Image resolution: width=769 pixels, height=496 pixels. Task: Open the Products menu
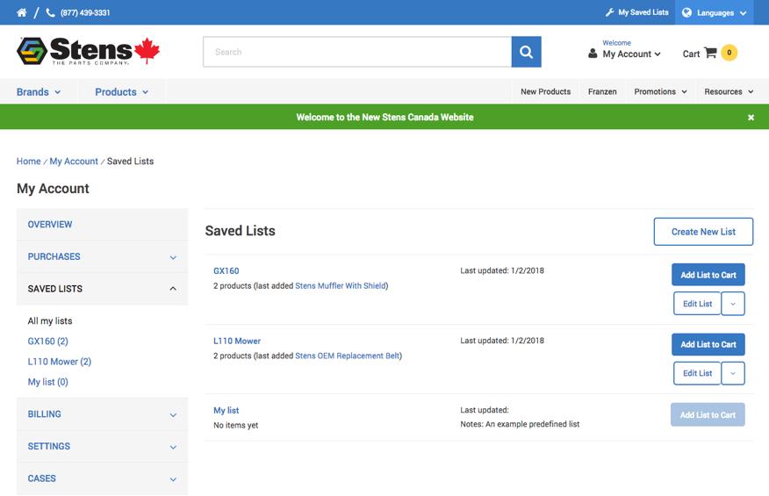pos(122,92)
